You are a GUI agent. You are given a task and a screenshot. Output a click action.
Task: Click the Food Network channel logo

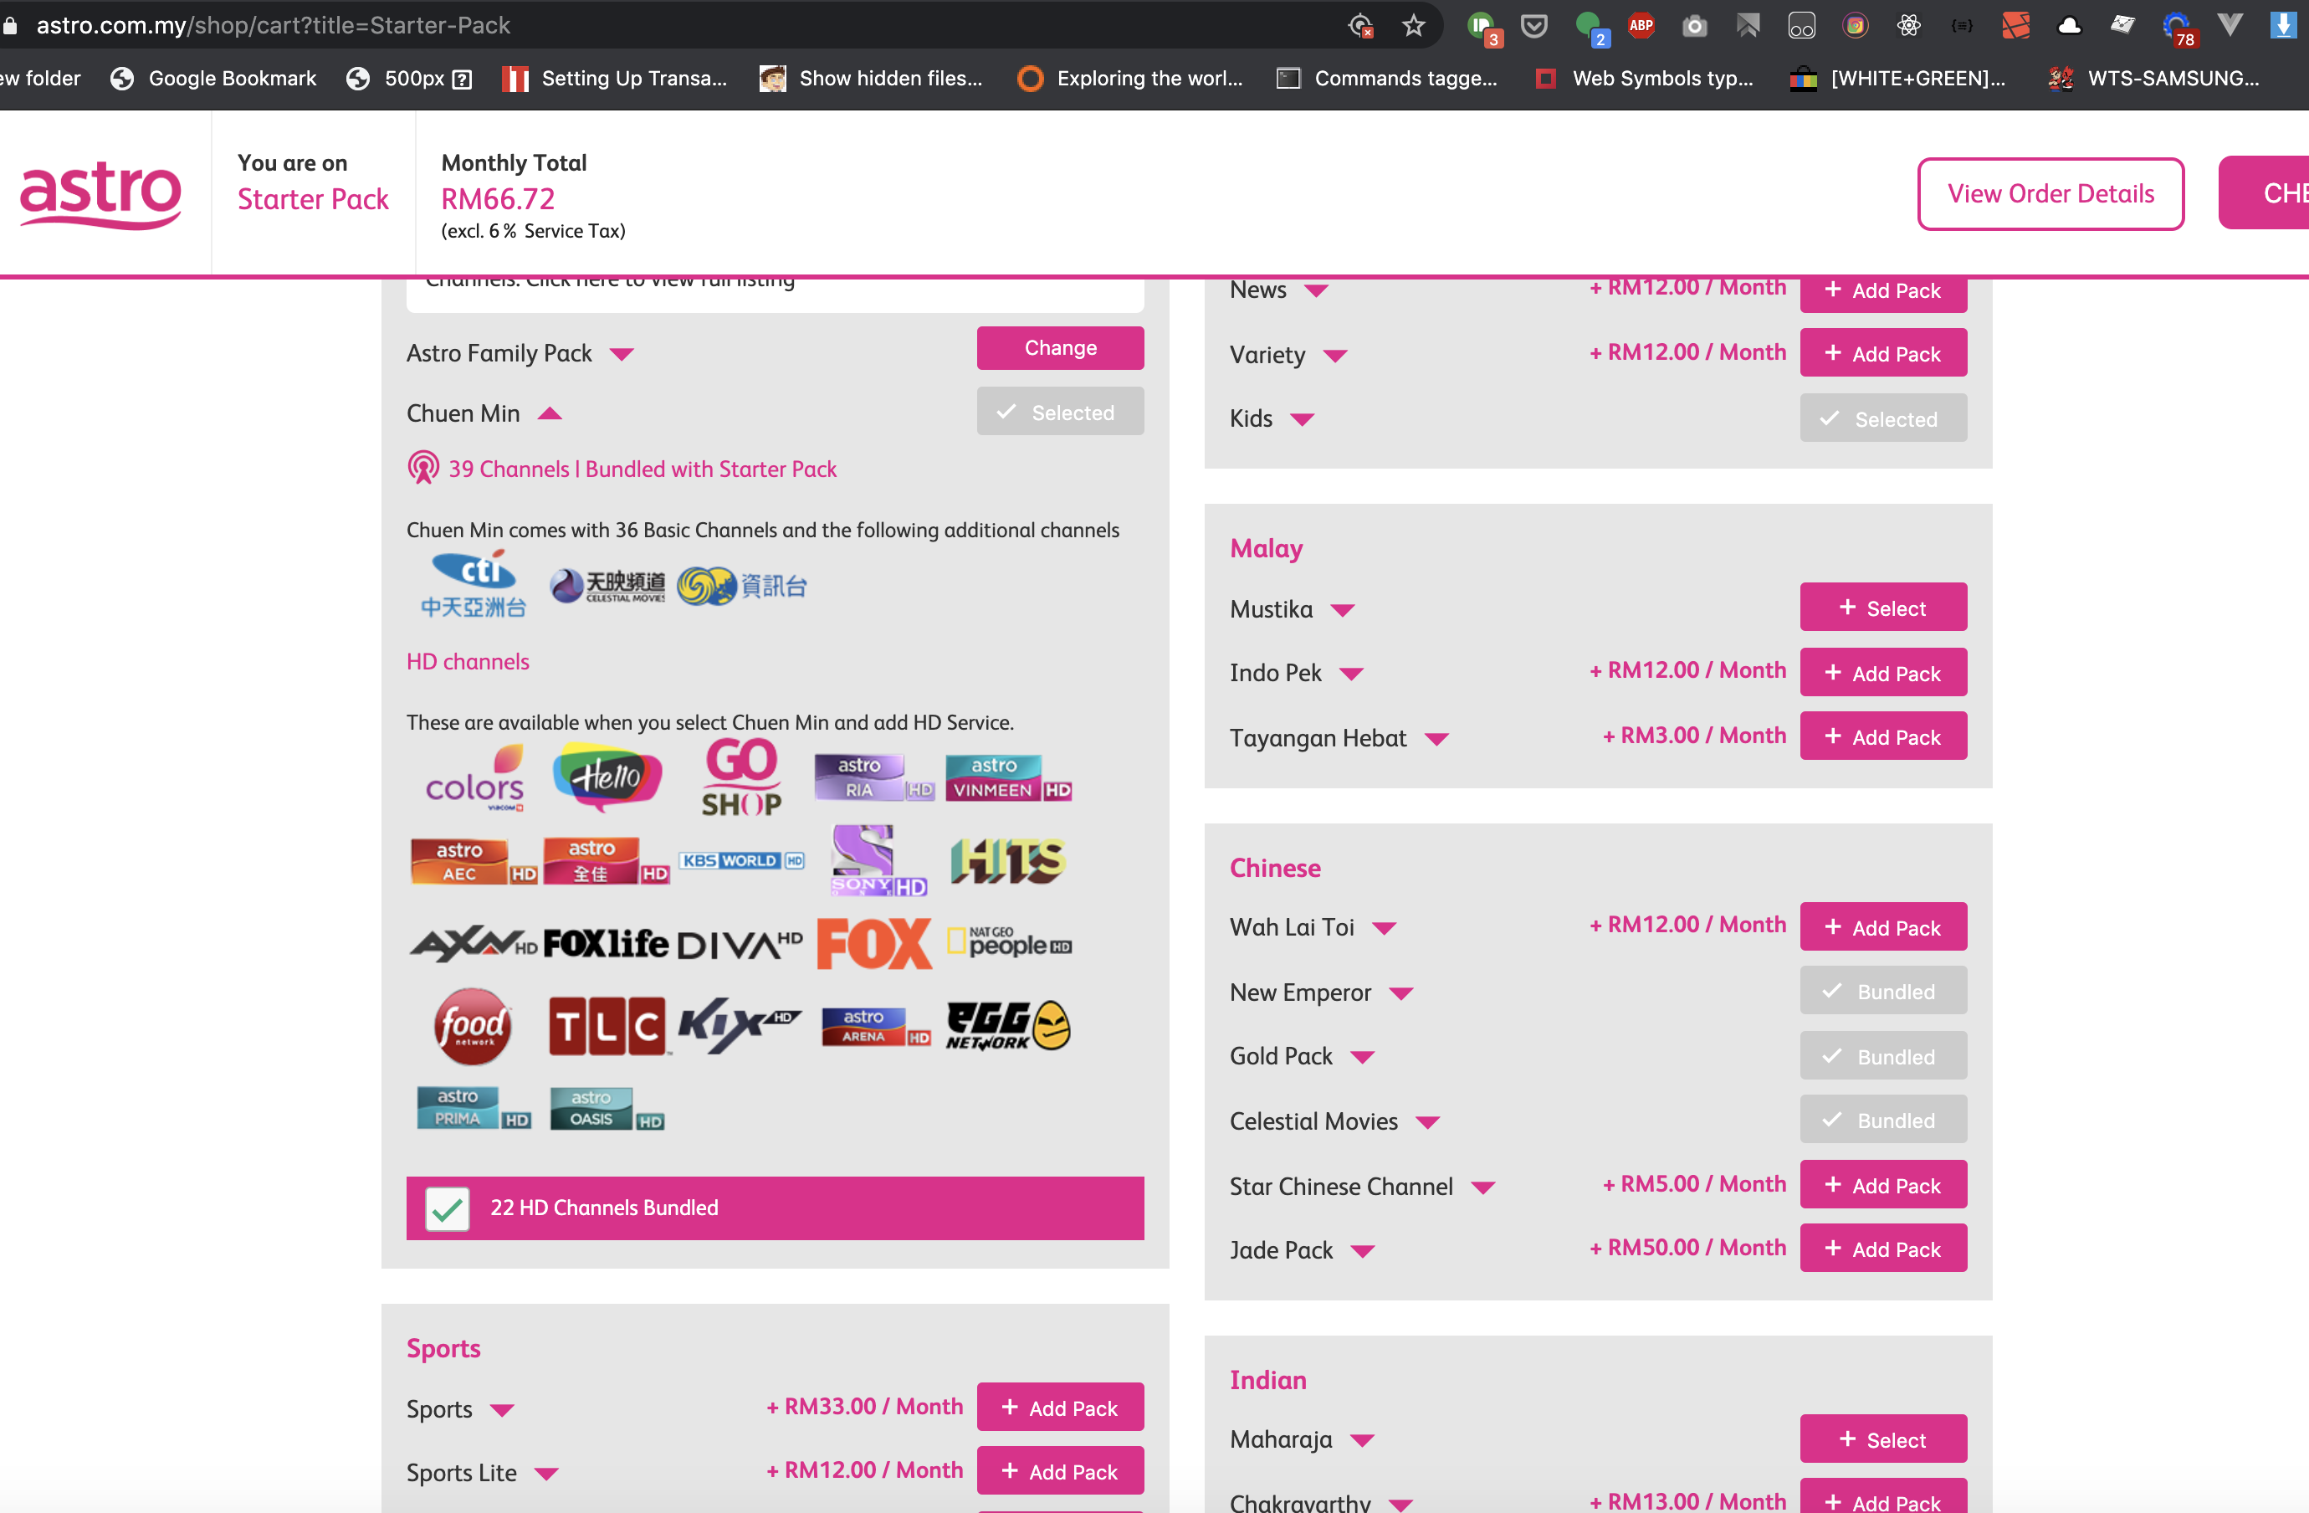[473, 1026]
